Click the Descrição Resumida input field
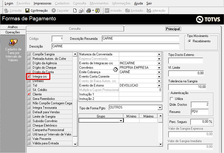224x153 pixels. (141, 39)
